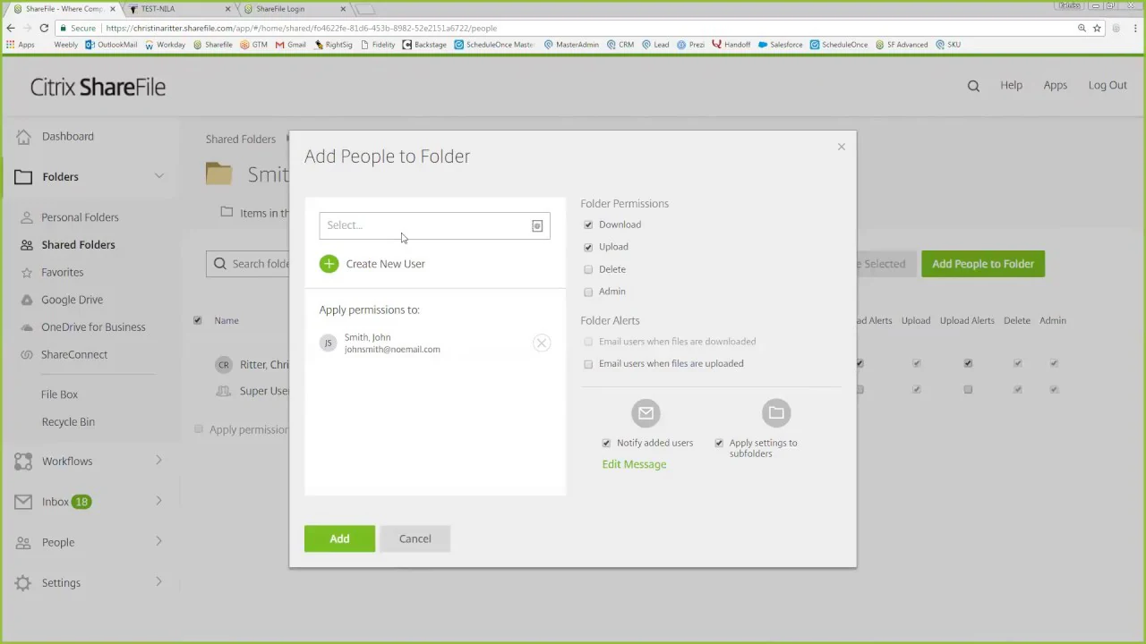1146x644 pixels.
Task: Expand the Workflows menu arrow
Action: pyautogui.click(x=158, y=461)
